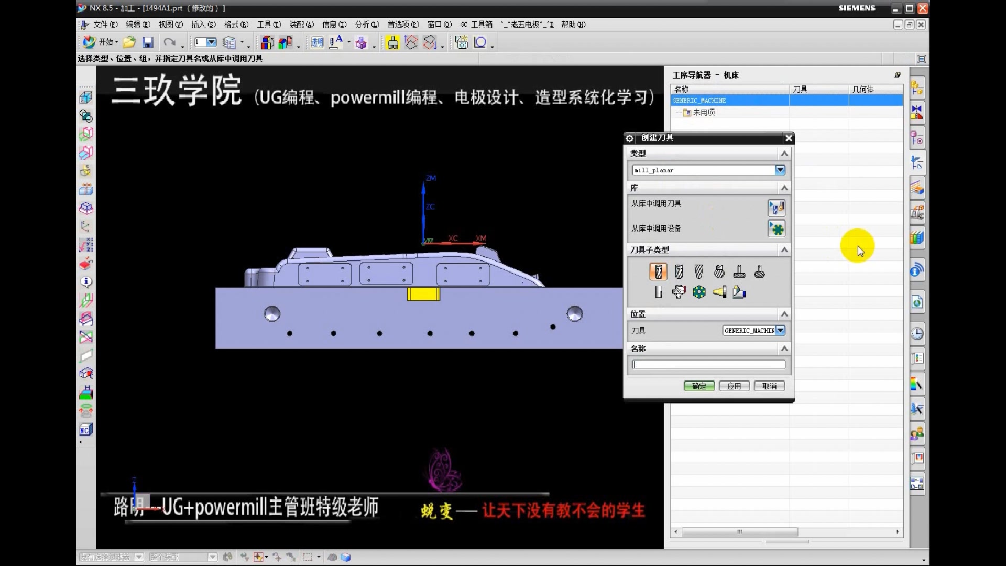Click the retrieve tool from library icon
Image resolution: width=1006 pixels, height=566 pixels.
[x=777, y=208]
